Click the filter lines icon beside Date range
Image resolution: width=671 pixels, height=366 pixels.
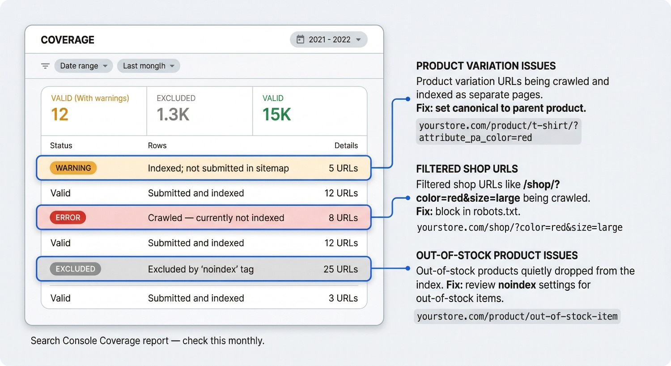point(45,66)
